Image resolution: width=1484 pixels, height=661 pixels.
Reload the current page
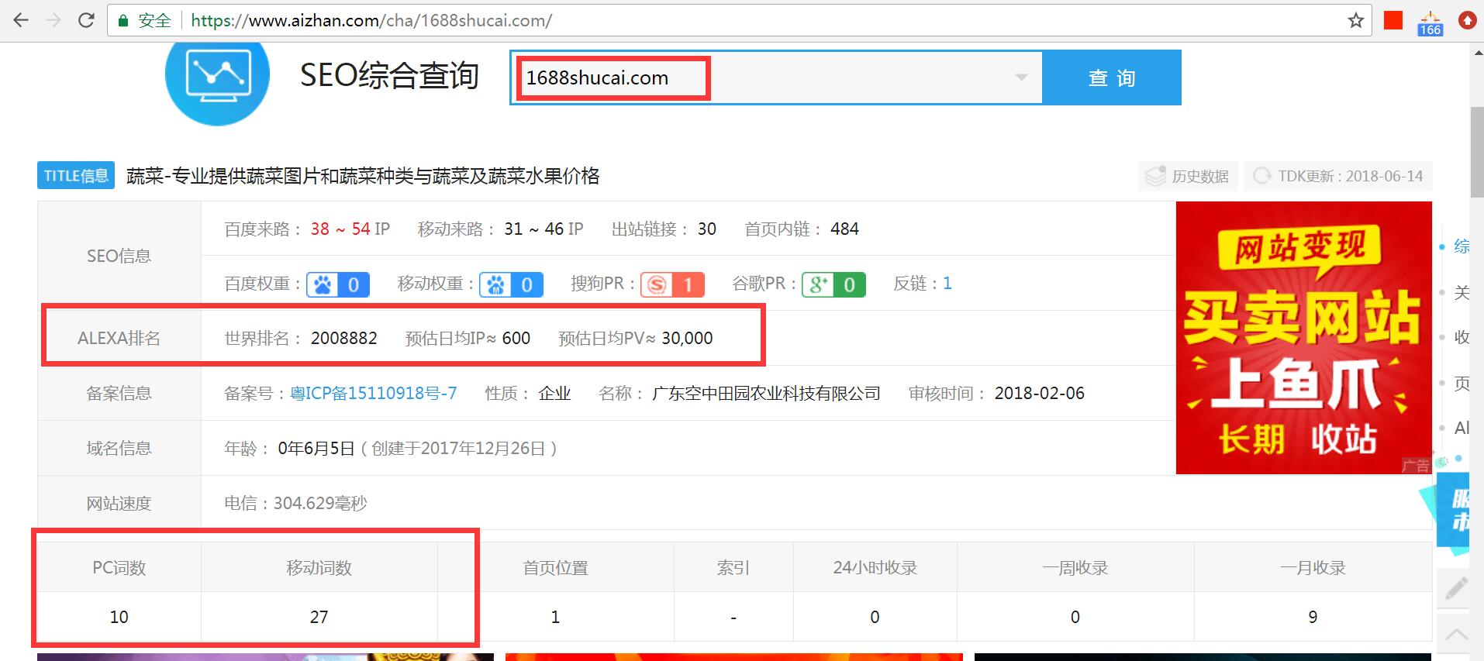click(87, 20)
